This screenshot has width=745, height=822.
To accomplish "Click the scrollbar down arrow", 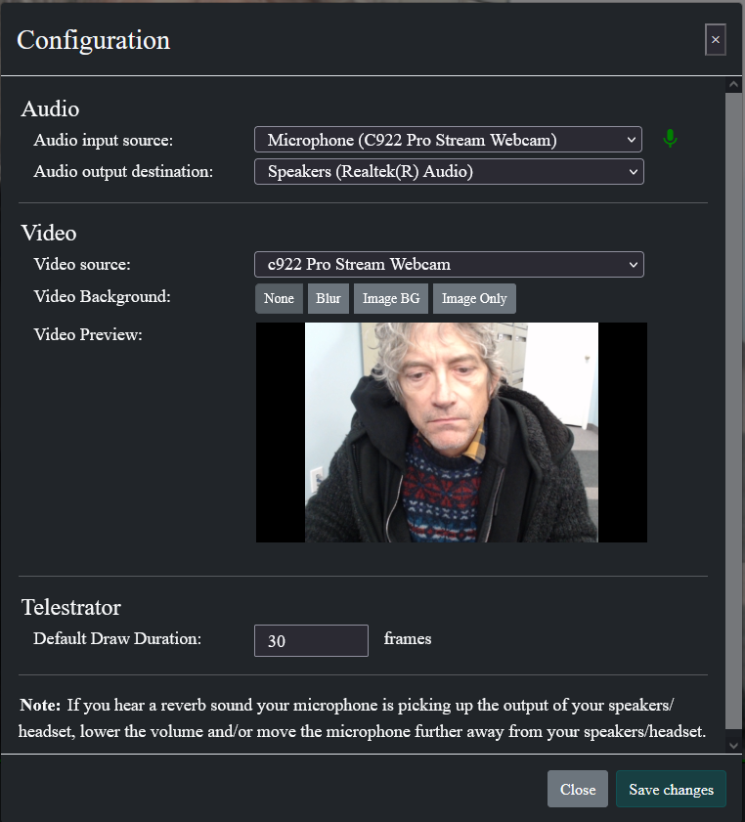I will coord(733,745).
